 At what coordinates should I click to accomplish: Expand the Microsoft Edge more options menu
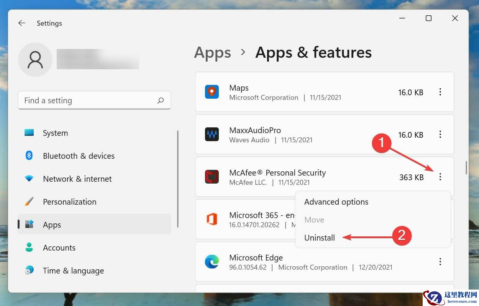pos(440,262)
